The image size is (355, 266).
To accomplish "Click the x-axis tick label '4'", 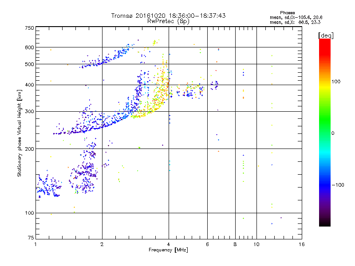I will point(169,244).
